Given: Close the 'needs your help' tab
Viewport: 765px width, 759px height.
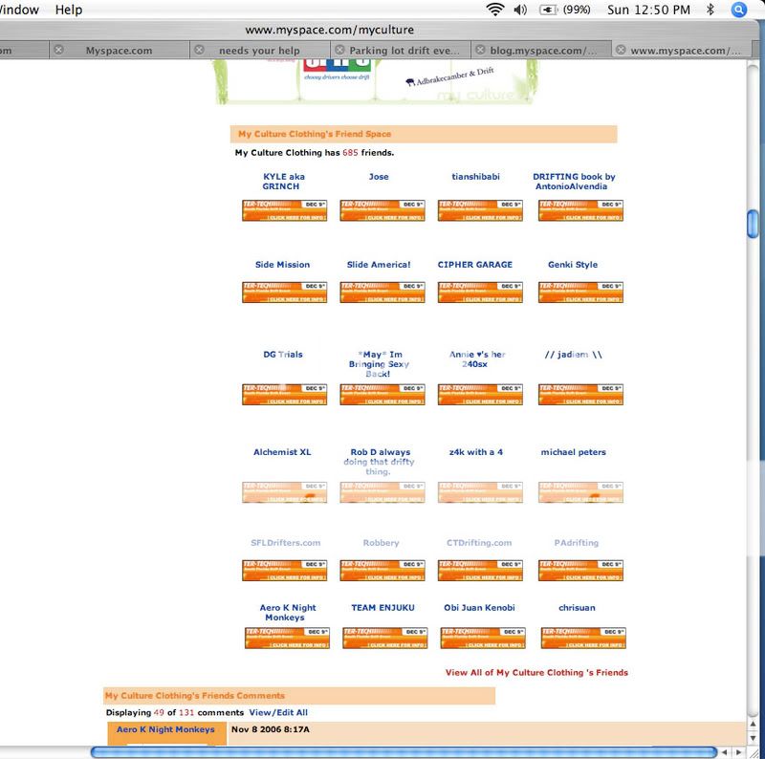Looking at the screenshot, I should click(199, 50).
